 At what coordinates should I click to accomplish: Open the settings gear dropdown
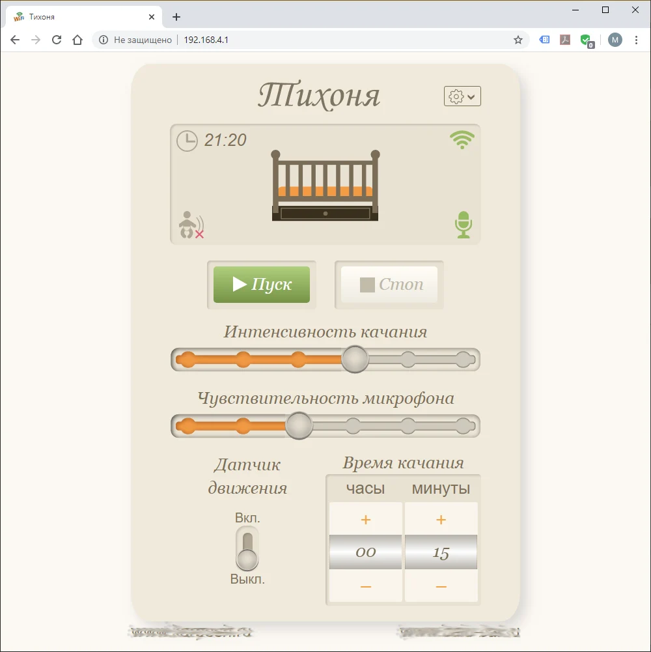(462, 96)
